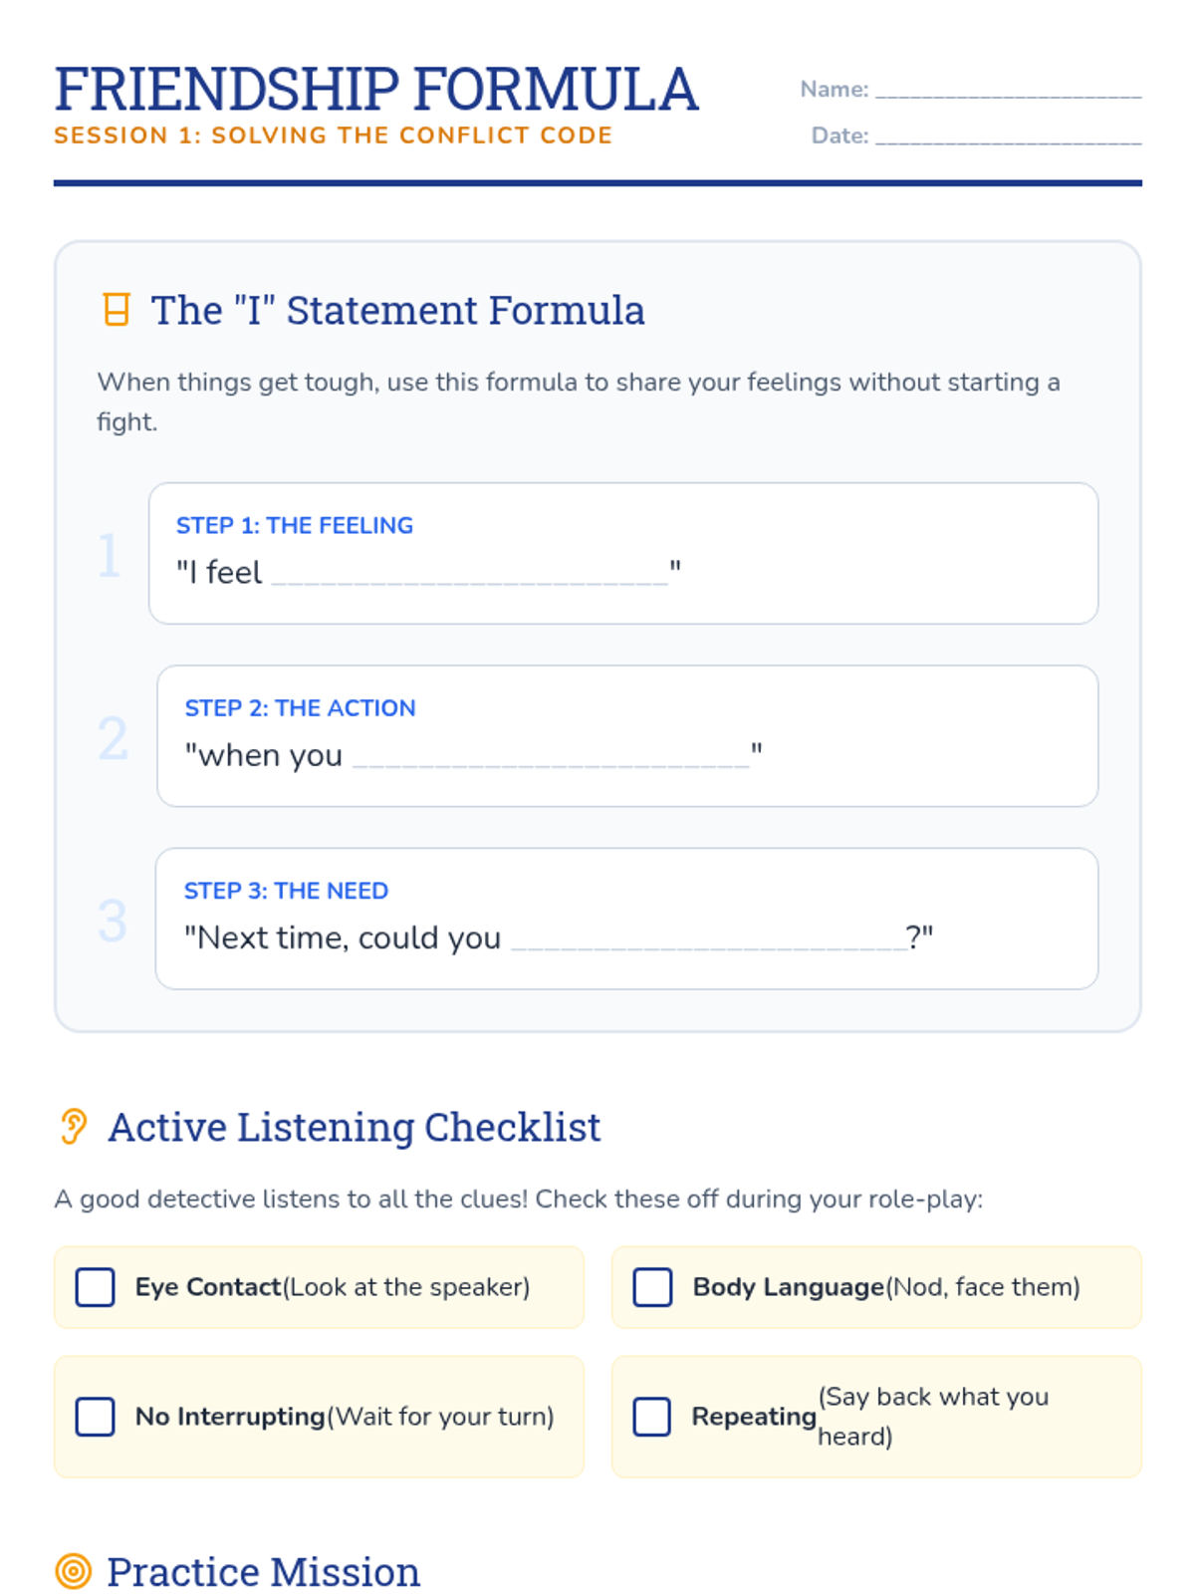
Task: Click the large step number 2
Action: pos(113,738)
